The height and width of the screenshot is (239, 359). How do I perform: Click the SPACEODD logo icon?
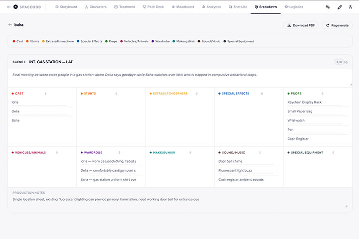15,7
